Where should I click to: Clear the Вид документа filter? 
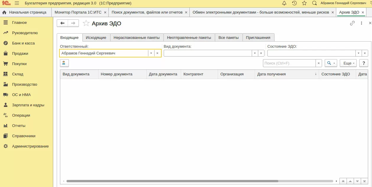[x=261, y=53]
